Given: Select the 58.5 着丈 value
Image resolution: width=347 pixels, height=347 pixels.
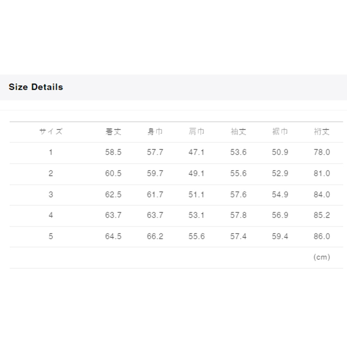Looking at the screenshot, I should point(113,152).
